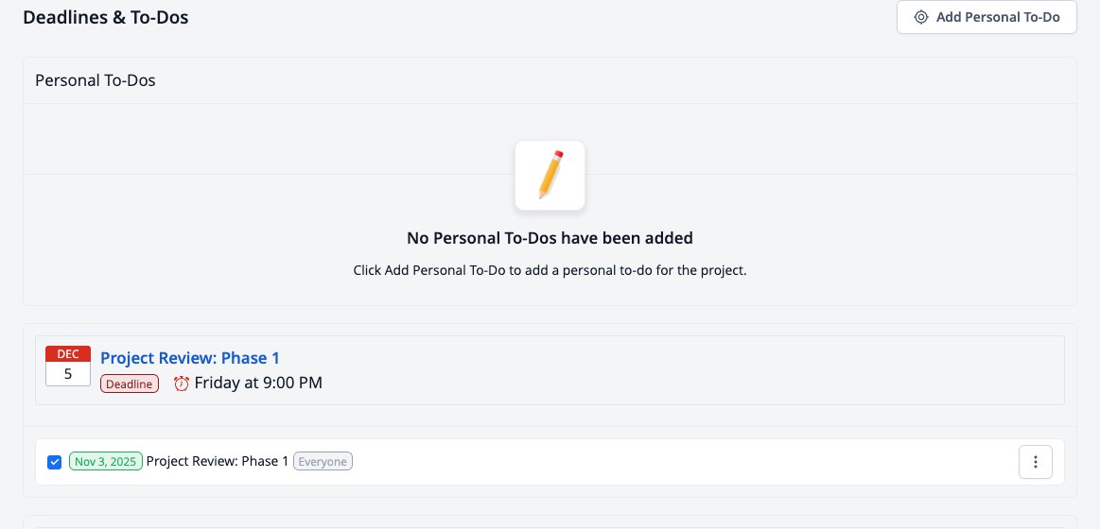Uncheck the Project Review: Phase 1 checkbox

pos(54,462)
